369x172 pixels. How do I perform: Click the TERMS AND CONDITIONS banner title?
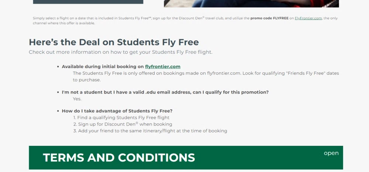click(119, 158)
